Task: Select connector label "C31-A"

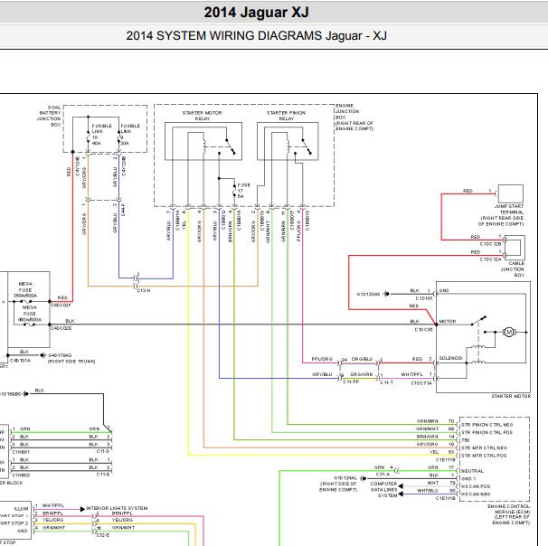Action: (383, 475)
